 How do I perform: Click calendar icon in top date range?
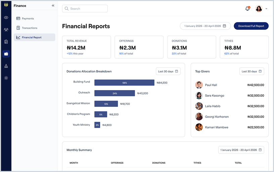225,26
